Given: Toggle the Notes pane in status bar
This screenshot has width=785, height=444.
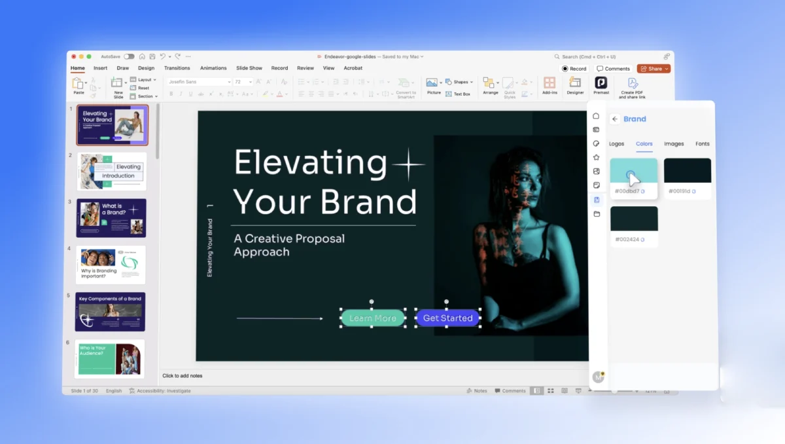Looking at the screenshot, I should click(x=477, y=391).
